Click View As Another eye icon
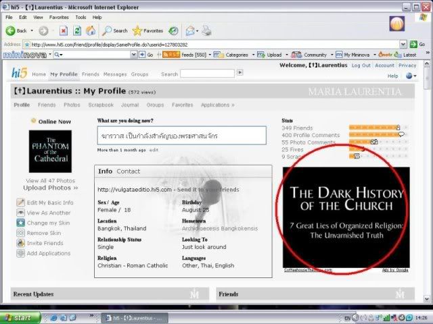Viewport: 433px width, 324px height. [x=20, y=213]
